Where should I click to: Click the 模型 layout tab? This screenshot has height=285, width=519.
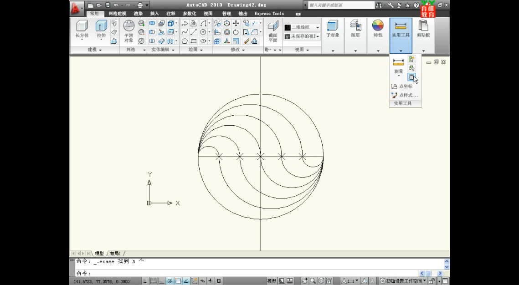pos(99,254)
